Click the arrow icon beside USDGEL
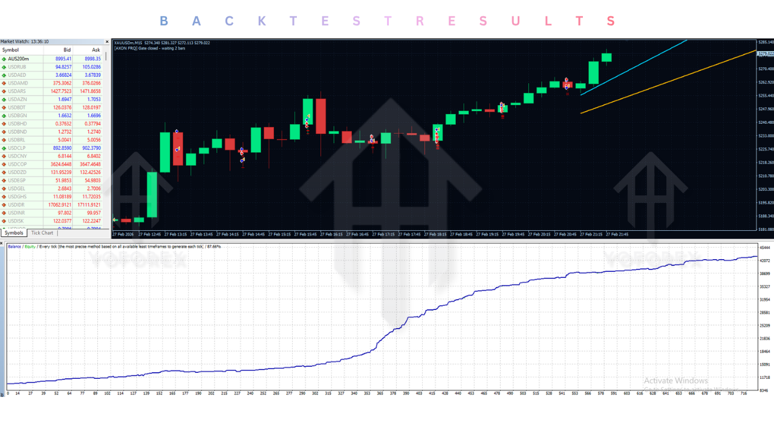774x435 pixels. (x=4, y=188)
